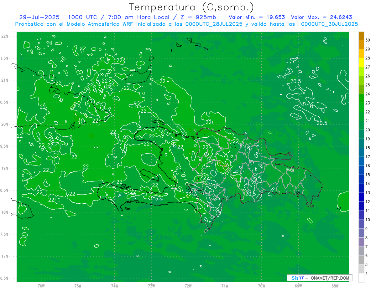Pick the purple swatch between 7 and 8
The width and height of the screenshot is (376, 290).
[x=361, y=242]
